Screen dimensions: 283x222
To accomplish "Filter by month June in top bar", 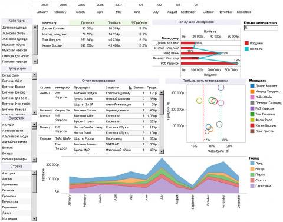I will coord(137,12).
